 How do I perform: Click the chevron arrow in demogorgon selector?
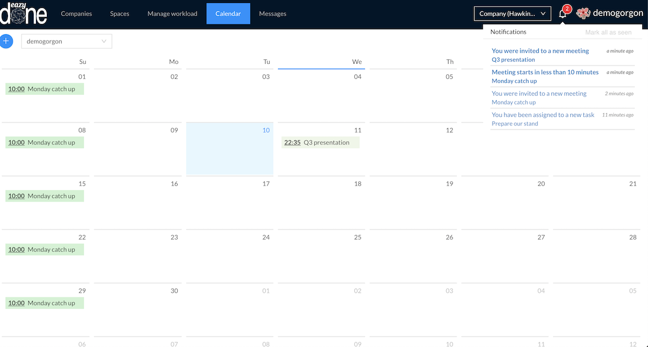tap(104, 41)
